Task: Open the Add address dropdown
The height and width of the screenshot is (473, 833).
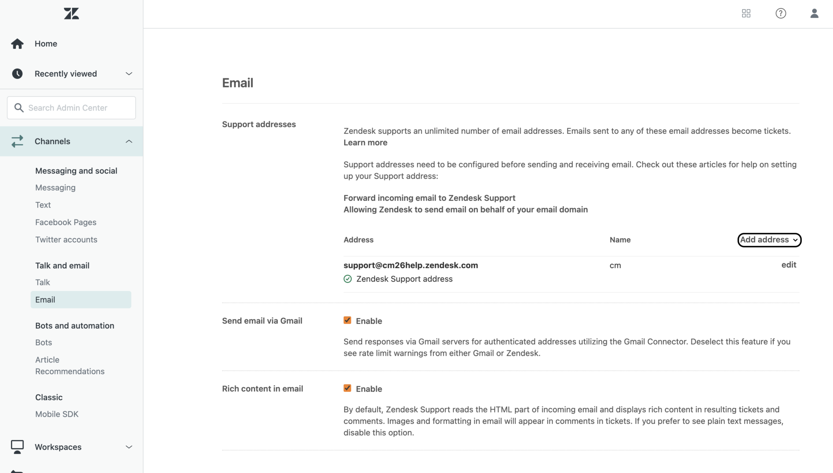Action: (769, 240)
